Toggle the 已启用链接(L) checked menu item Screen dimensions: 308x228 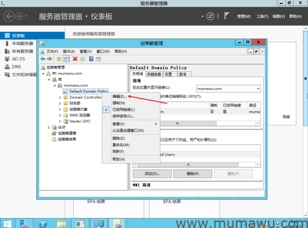pos(123,109)
